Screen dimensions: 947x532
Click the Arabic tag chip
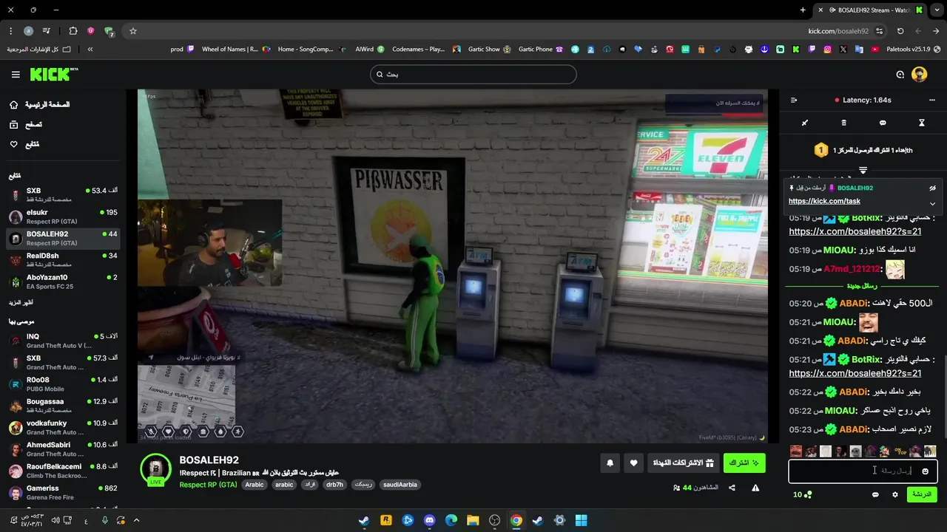(x=255, y=485)
